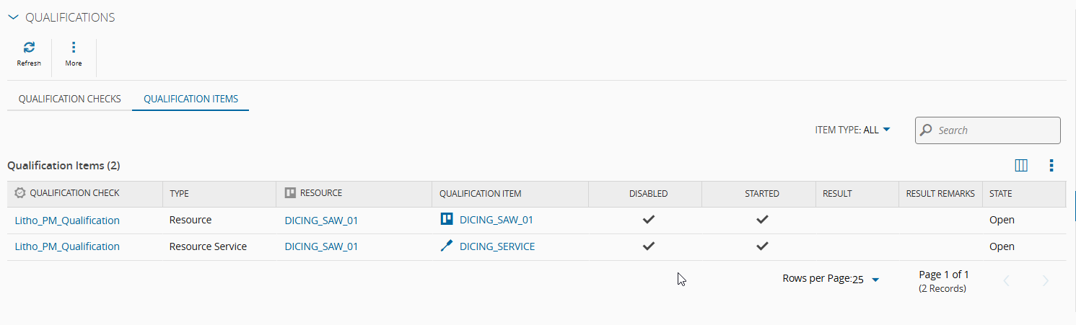Click gear icon in Qualification Check header
This screenshot has width=1076, height=325.
(x=19, y=193)
